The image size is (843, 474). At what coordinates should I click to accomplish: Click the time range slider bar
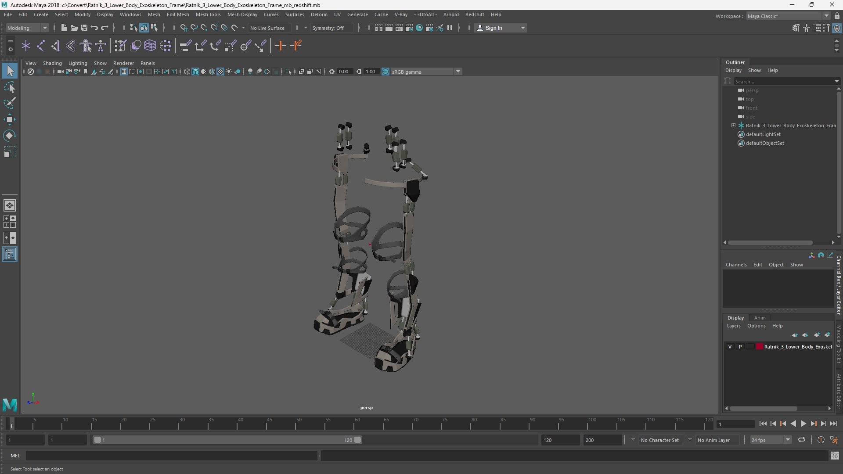click(x=227, y=440)
